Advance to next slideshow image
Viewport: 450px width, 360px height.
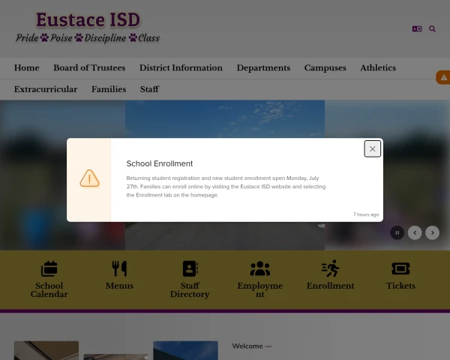(x=432, y=232)
